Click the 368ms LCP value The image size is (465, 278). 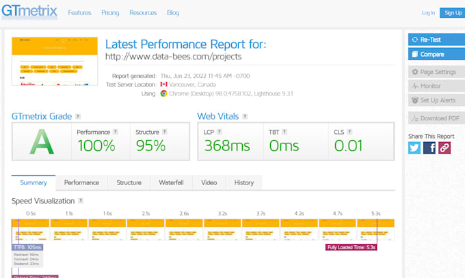coord(227,145)
